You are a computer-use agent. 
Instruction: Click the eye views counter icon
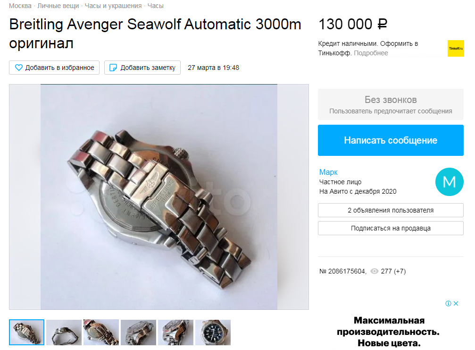[x=375, y=271]
